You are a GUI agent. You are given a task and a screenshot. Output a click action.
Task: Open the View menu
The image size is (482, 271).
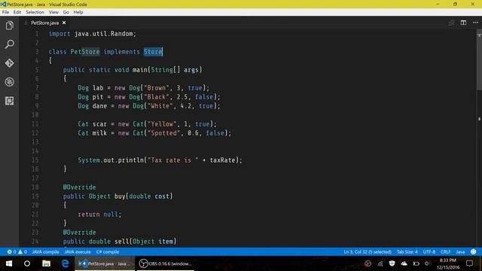tap(53, 12)
